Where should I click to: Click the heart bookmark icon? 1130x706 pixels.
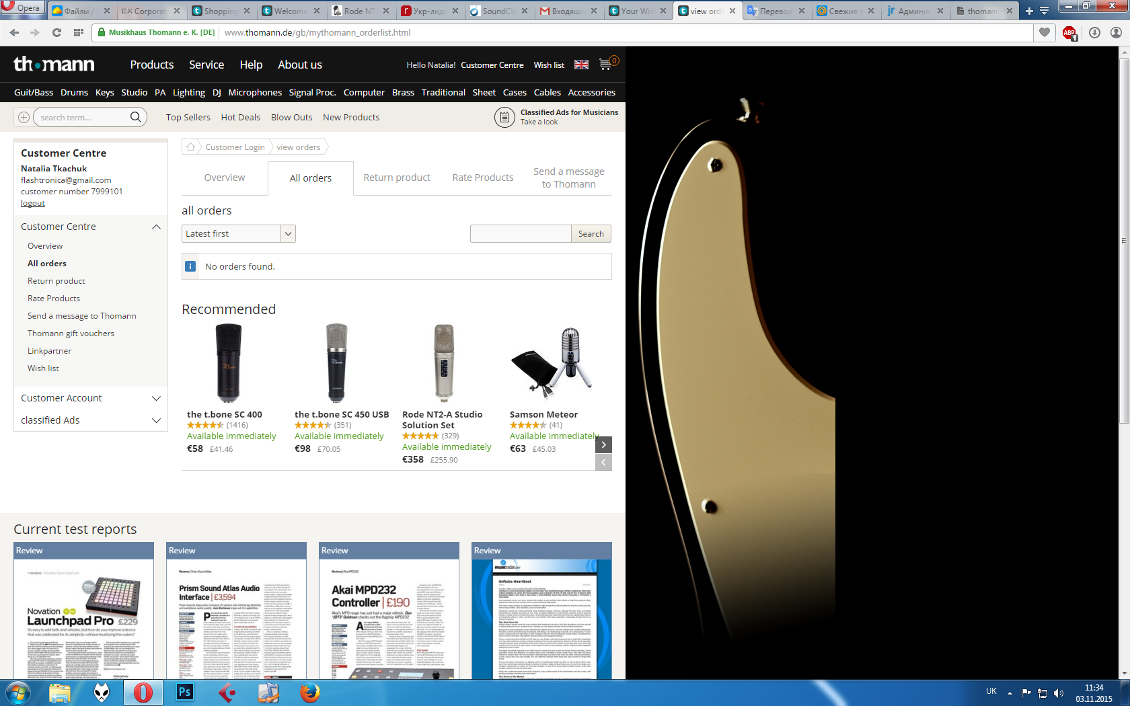pyautogui.click(x=1044, y=32)
